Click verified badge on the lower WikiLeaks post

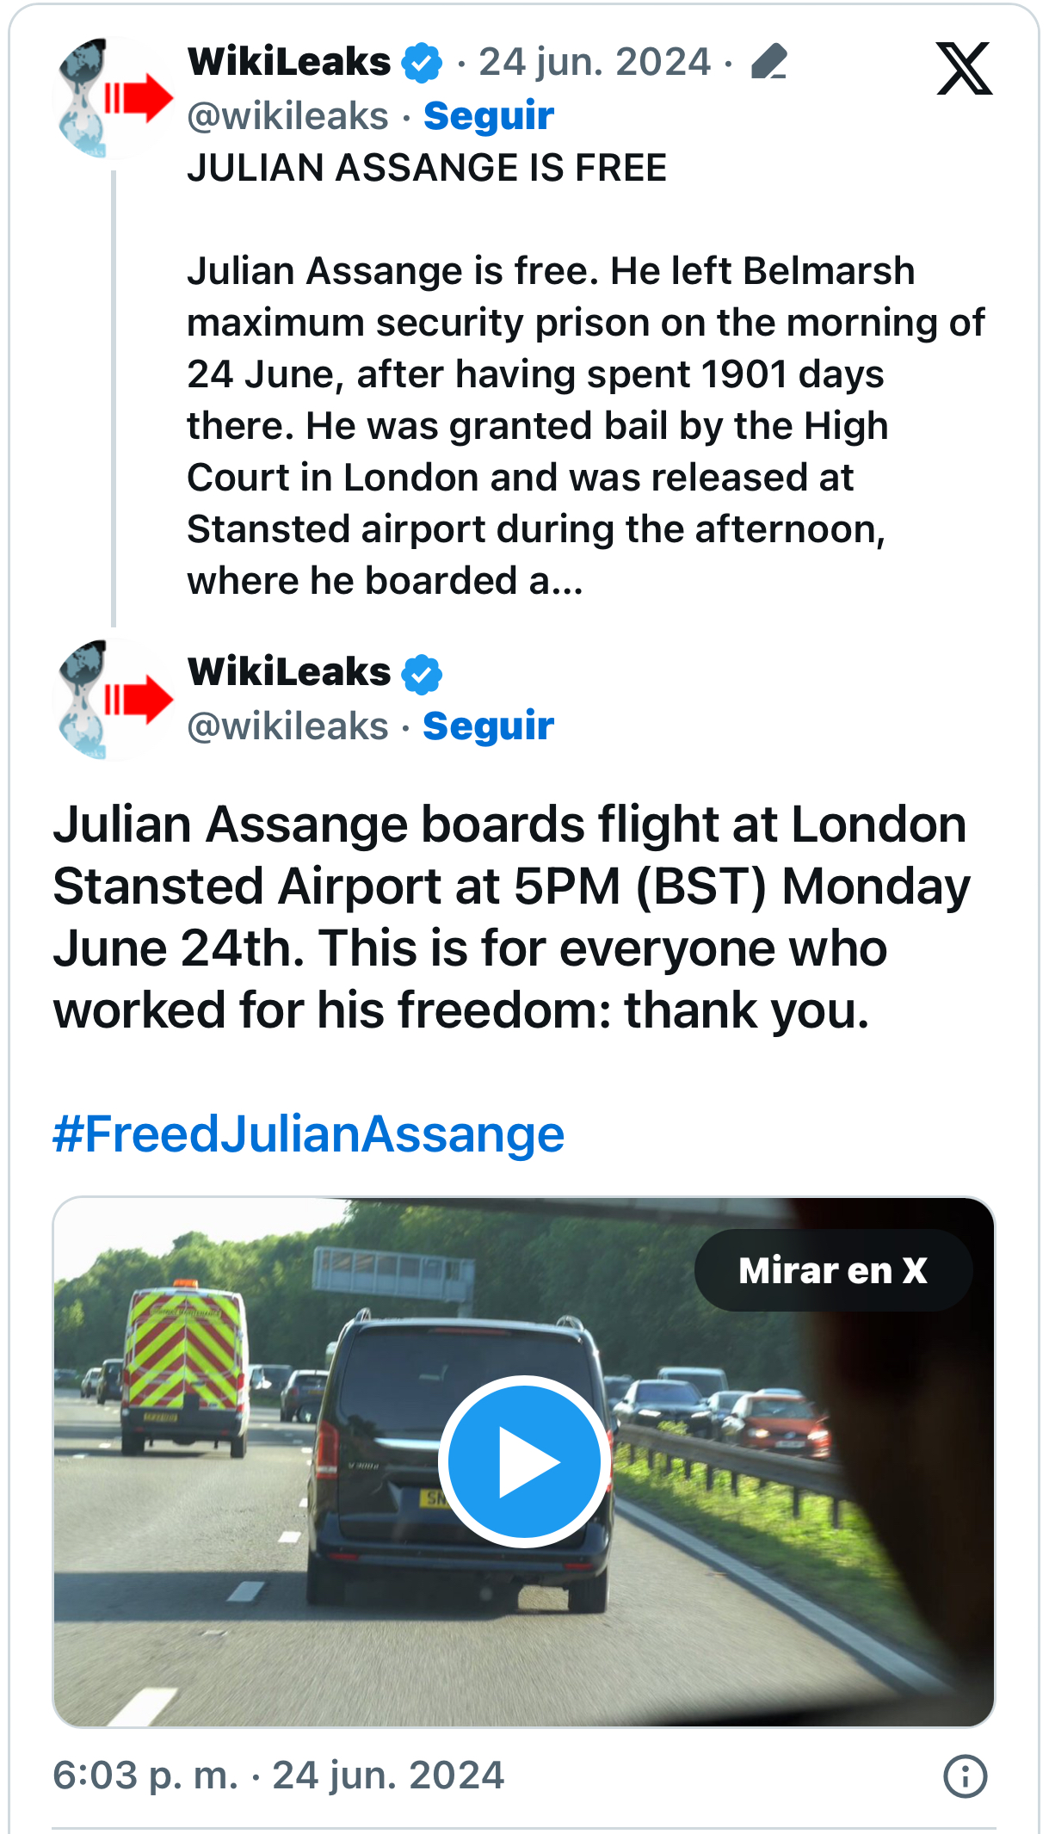point(422,673)
